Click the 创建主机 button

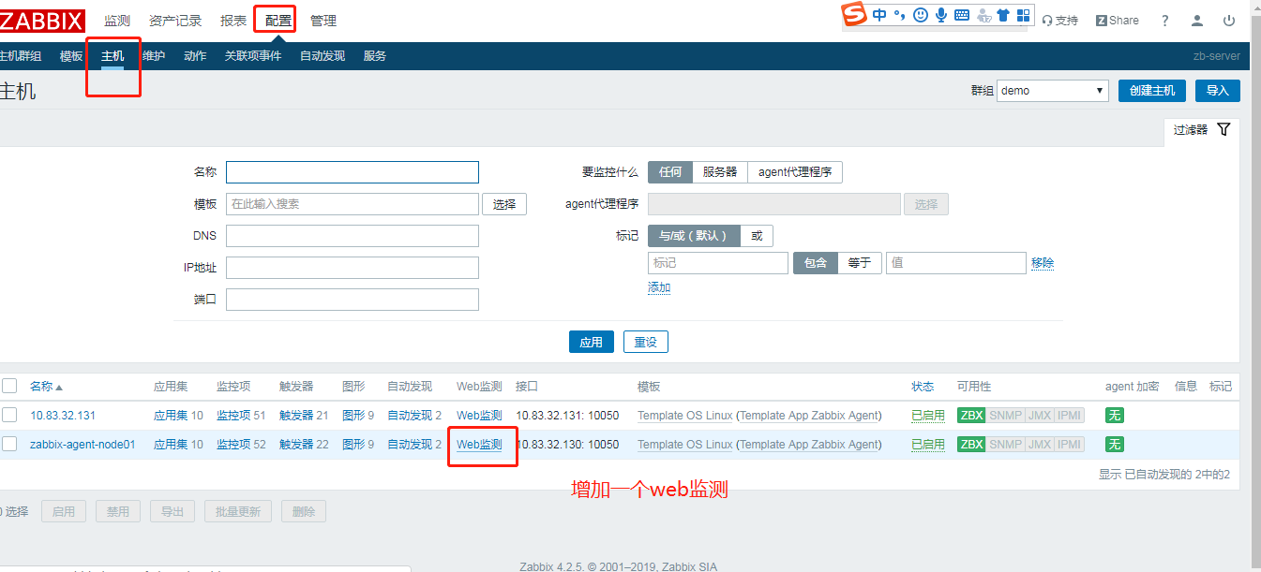1152,91
